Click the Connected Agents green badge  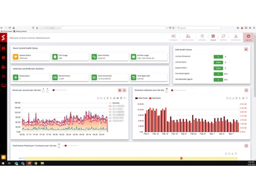click(218, 74)
